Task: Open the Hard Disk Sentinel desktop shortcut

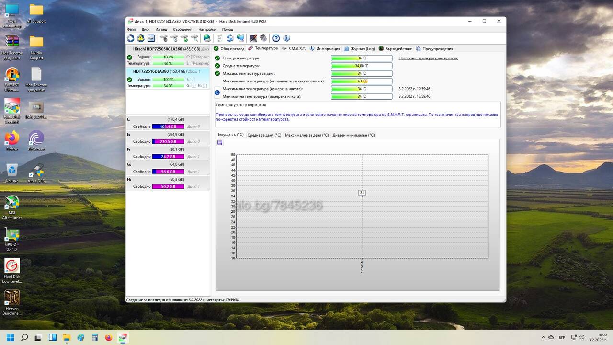Action: pyautogui.click(x=12, y=111)
